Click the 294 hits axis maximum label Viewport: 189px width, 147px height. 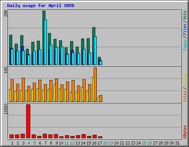[x=6, y=14]
